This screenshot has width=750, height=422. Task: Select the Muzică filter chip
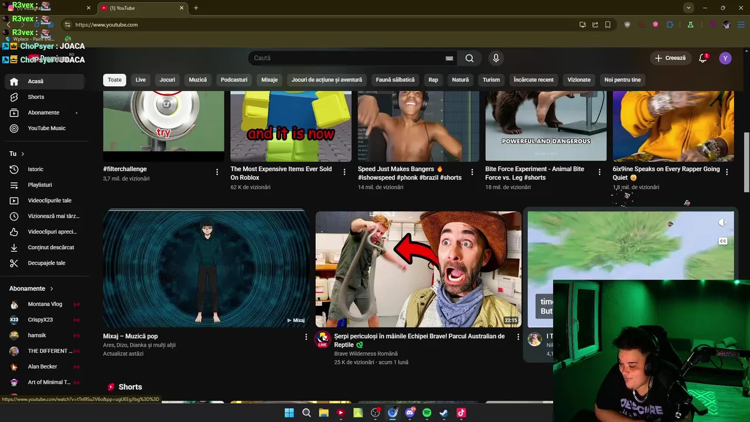[198, 80]
